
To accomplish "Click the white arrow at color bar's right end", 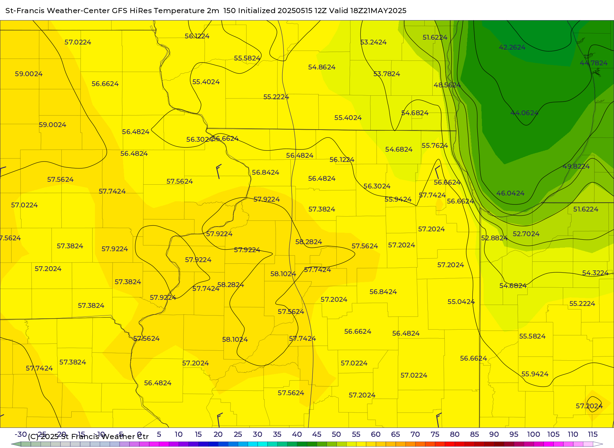I will [598, 444].
